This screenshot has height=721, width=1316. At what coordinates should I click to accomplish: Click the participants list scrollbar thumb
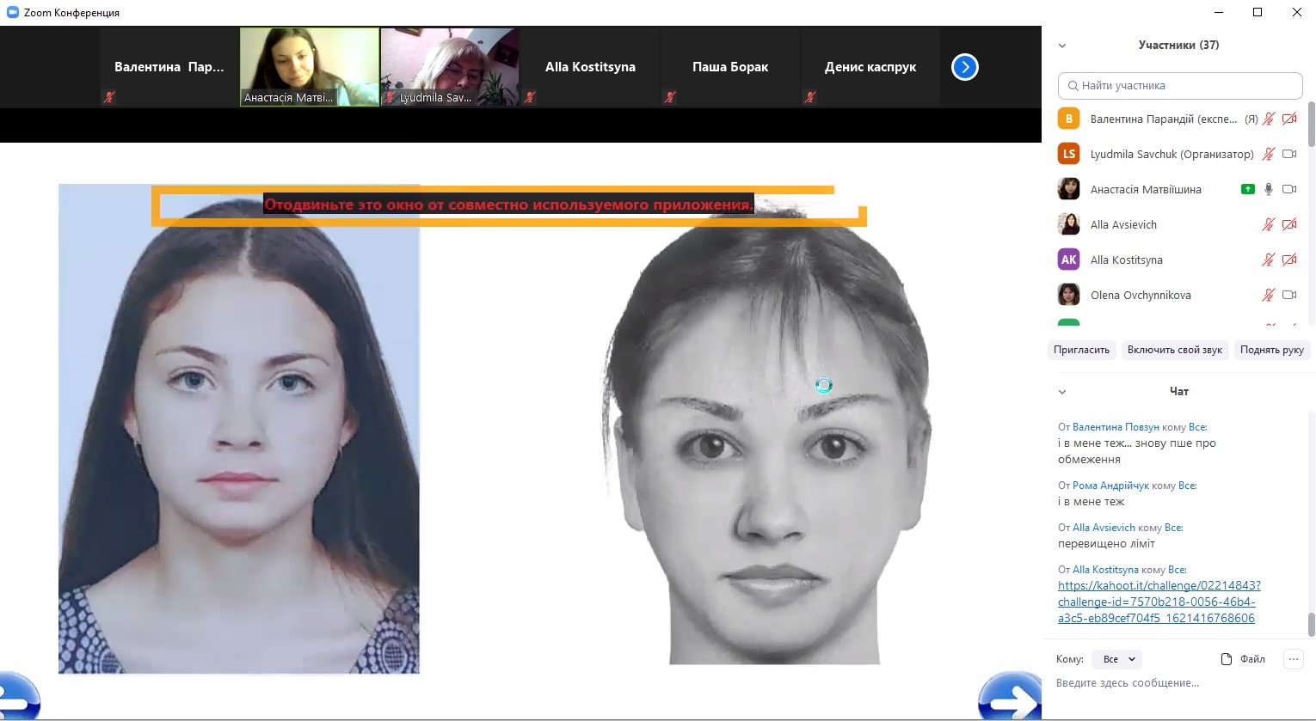pos(1311,125)
